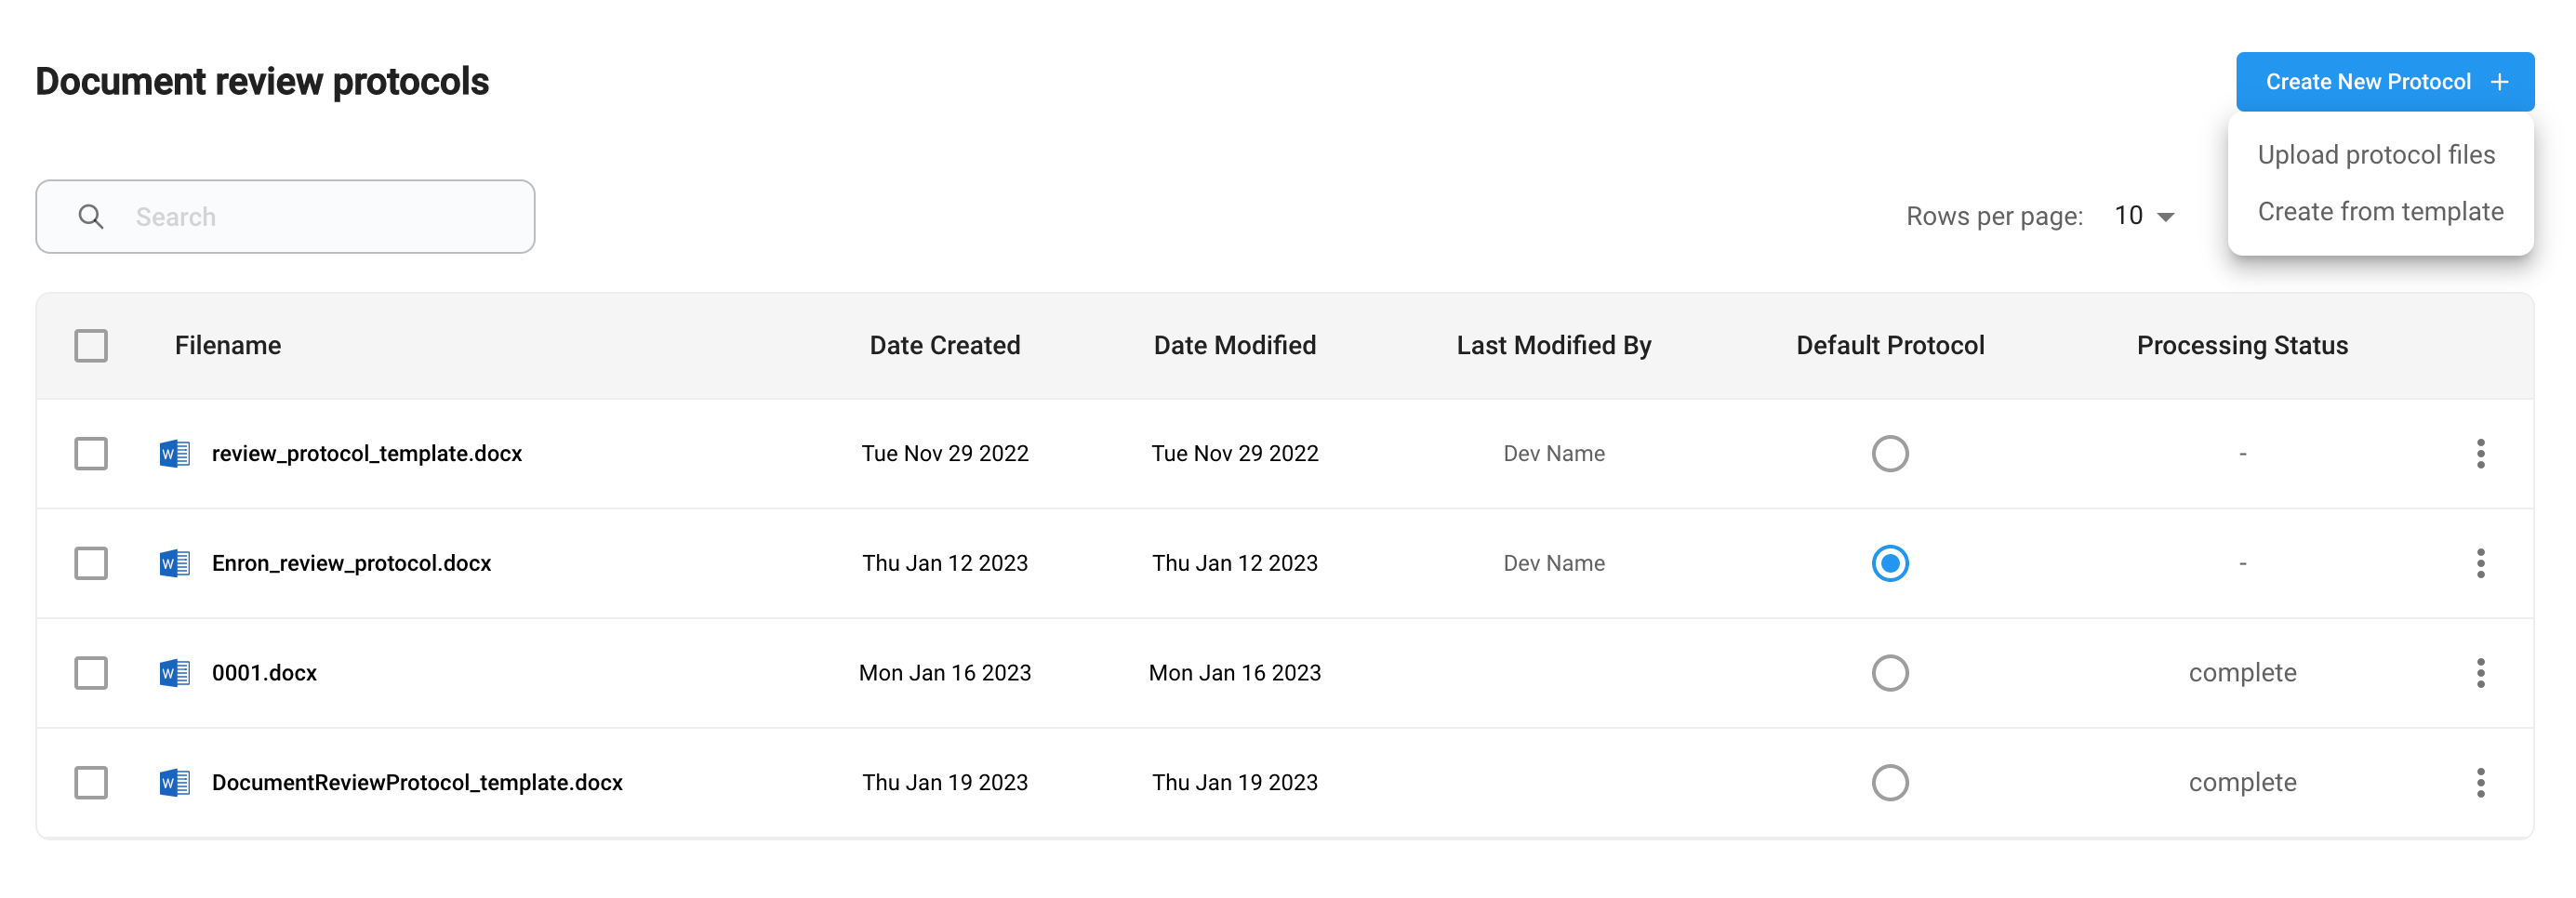Open the kebab menu for review_protocol_template.docx
Screen dimensions: 2576x898
point(2480,453)
